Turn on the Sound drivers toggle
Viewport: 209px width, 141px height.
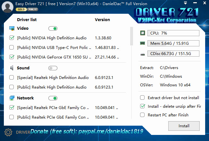(x=53, y=68)
